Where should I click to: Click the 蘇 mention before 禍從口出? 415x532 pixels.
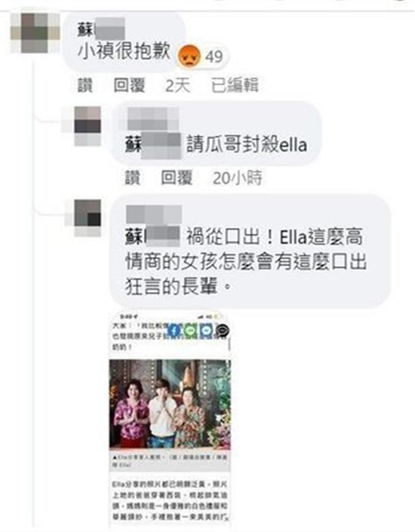coord(153,236)
